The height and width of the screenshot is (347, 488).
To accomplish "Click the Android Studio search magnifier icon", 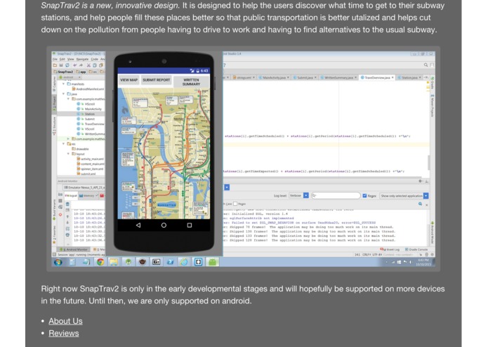I will (426, 65).
